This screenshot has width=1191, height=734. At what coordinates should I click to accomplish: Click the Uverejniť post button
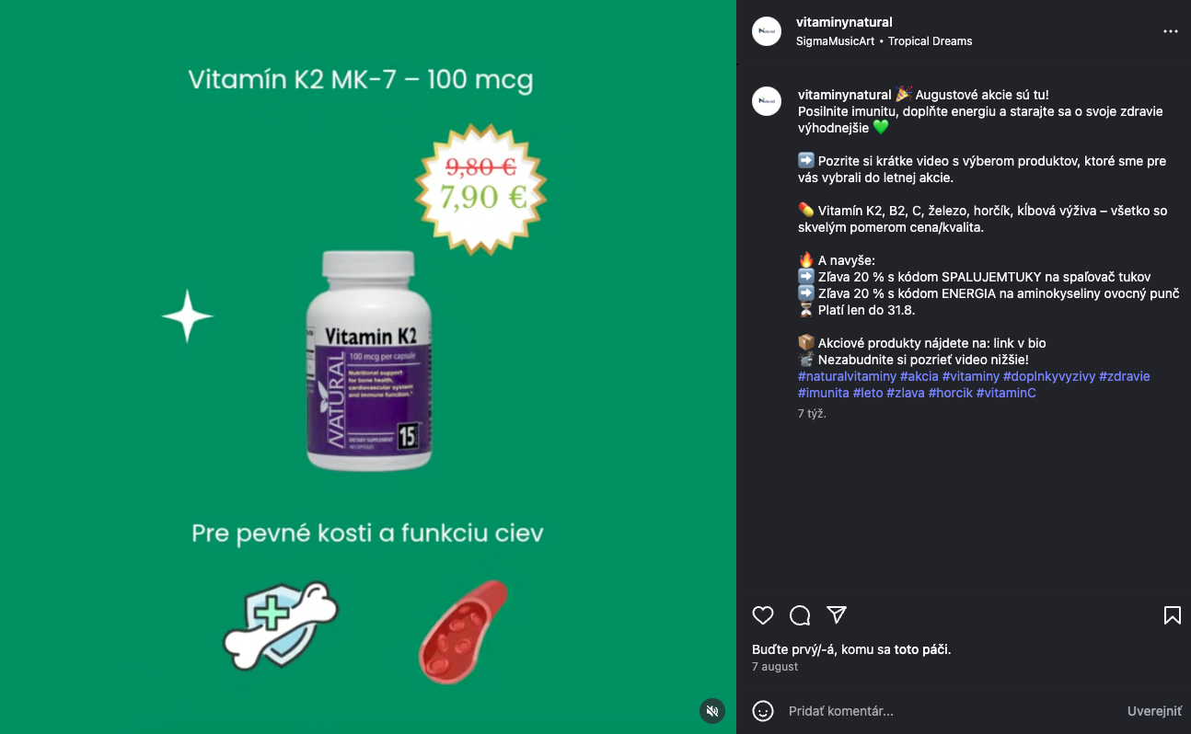tap(1154, 711)
